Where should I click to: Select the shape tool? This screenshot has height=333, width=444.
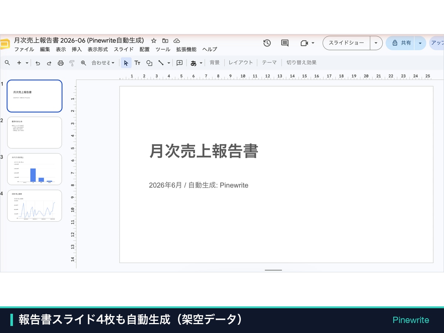[x=149, y=63]
